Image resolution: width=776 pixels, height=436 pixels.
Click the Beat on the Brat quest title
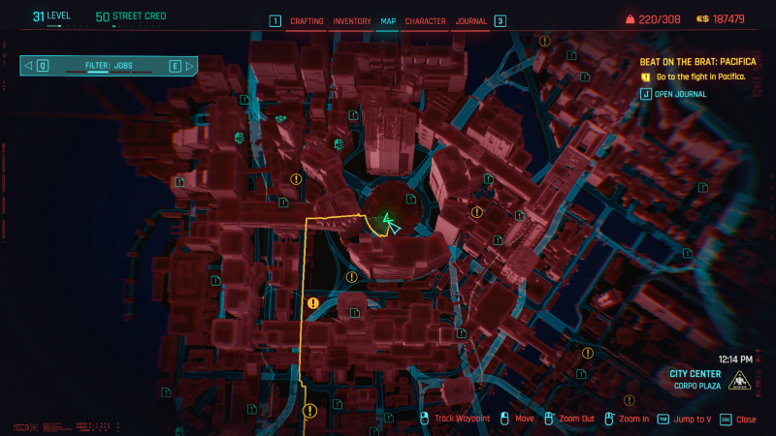[x=697, y=61]
